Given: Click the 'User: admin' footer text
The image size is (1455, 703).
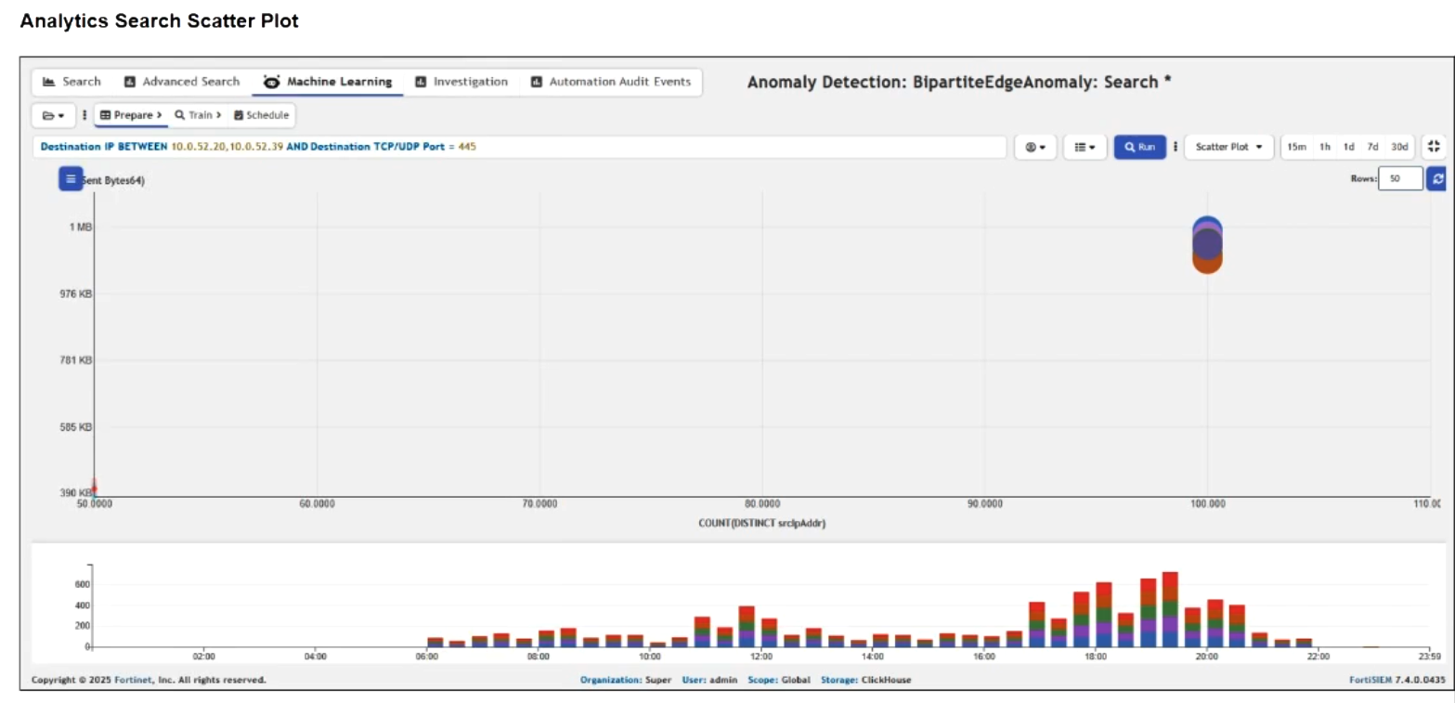Looking at the screenshot, I should [709, 680].
